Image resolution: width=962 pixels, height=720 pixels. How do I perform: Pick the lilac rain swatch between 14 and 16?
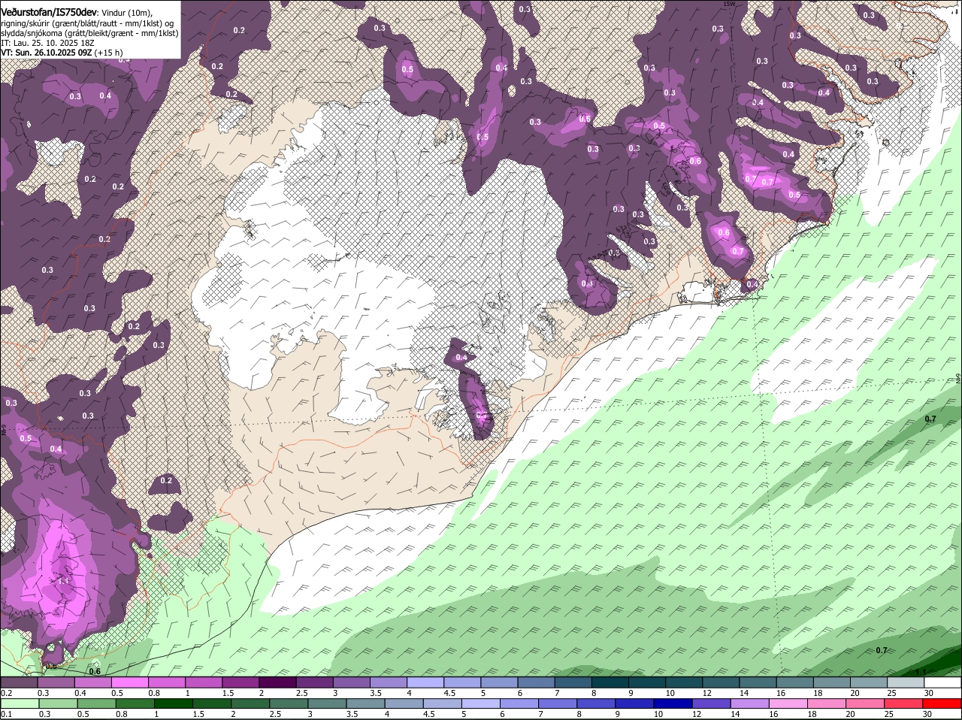pos(749,703)
